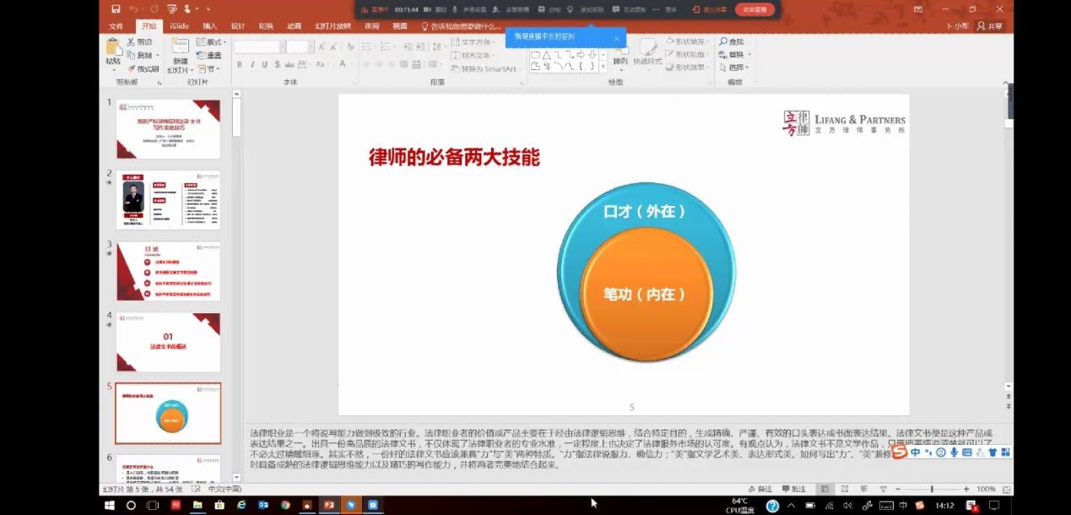Click the red End Live button

755,9
